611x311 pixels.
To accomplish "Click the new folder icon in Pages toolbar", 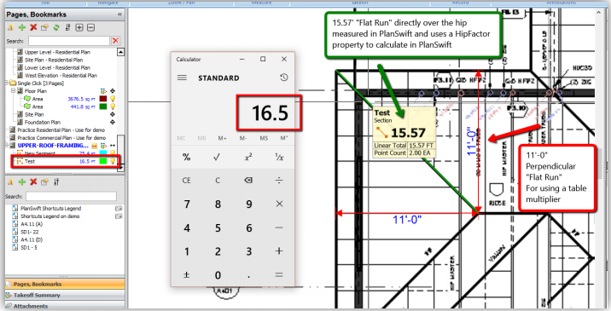I will tap(11, 27).
